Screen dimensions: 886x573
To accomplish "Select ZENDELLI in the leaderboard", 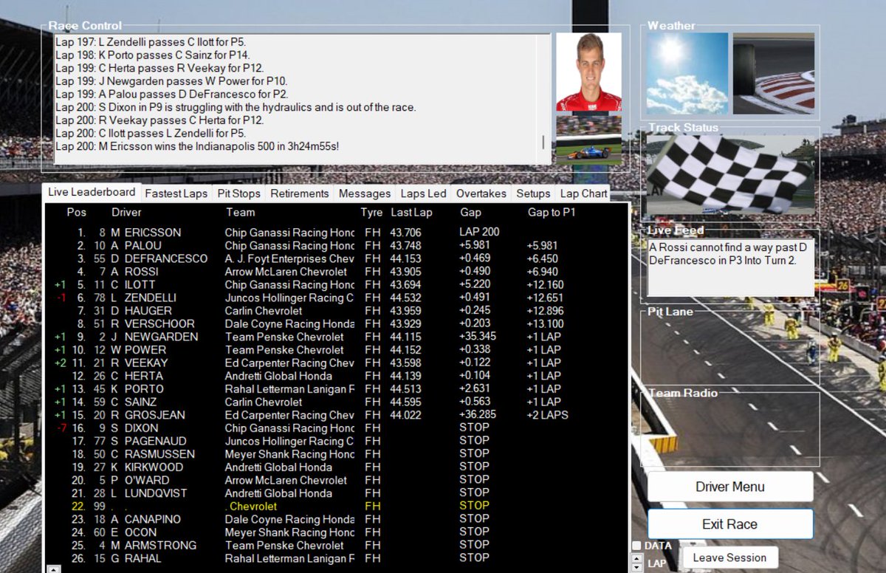I will [336, 298].
